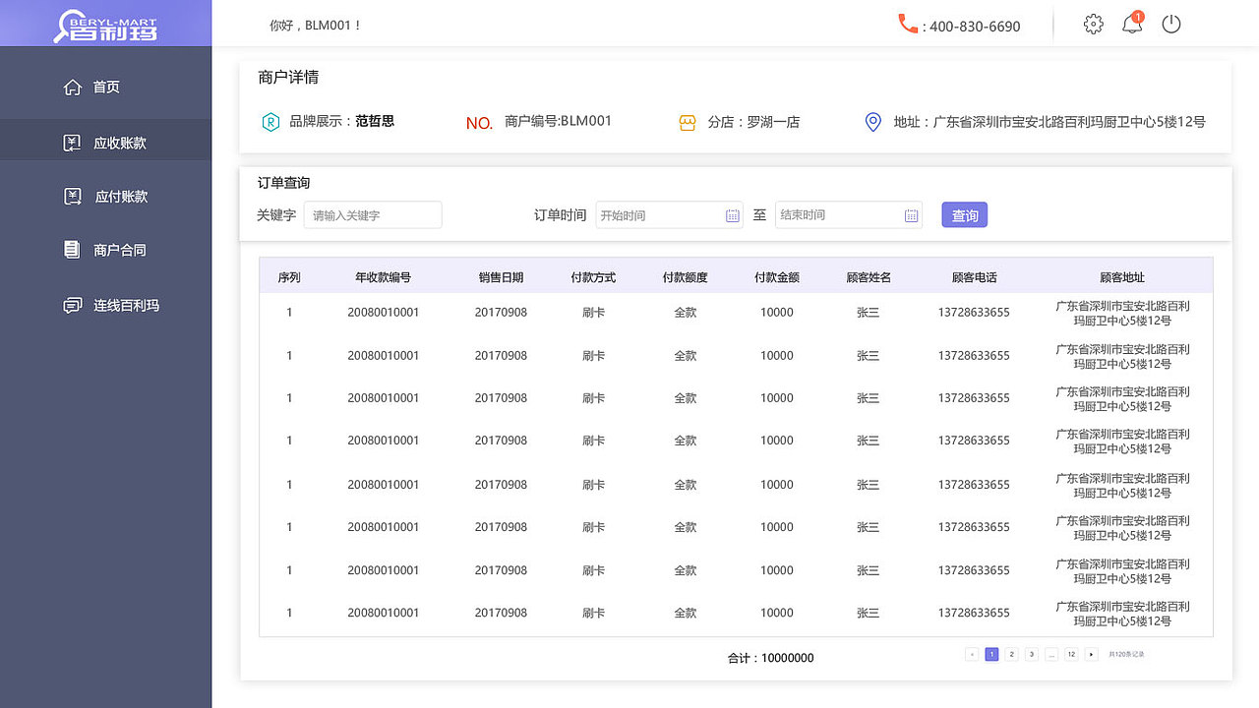Viewport: 1259px width, 708px height.
Task: Open the start date calendar picker
Action: (x=732, y=214)
